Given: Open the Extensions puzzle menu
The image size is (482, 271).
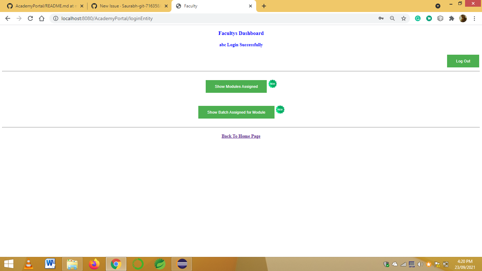Looking at the screenshot, I should 452,18.
